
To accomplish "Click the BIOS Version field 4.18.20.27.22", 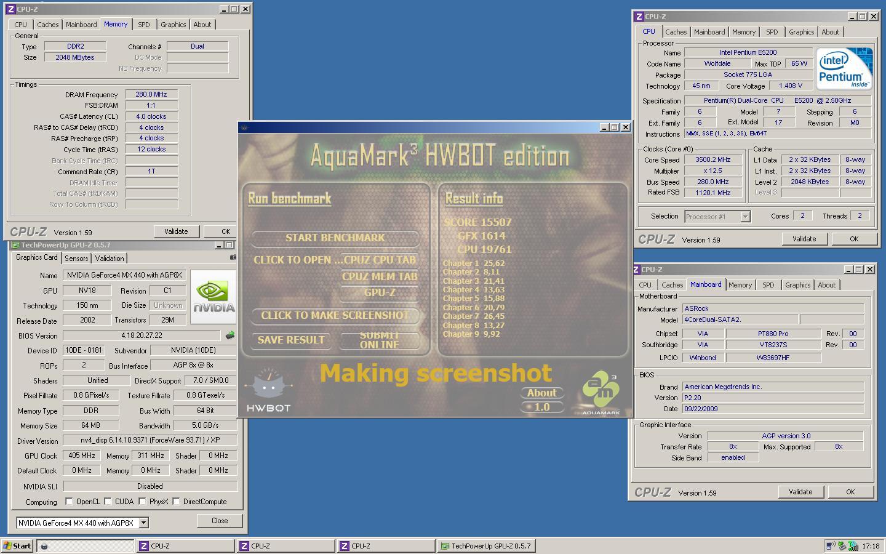I will 142,335.
